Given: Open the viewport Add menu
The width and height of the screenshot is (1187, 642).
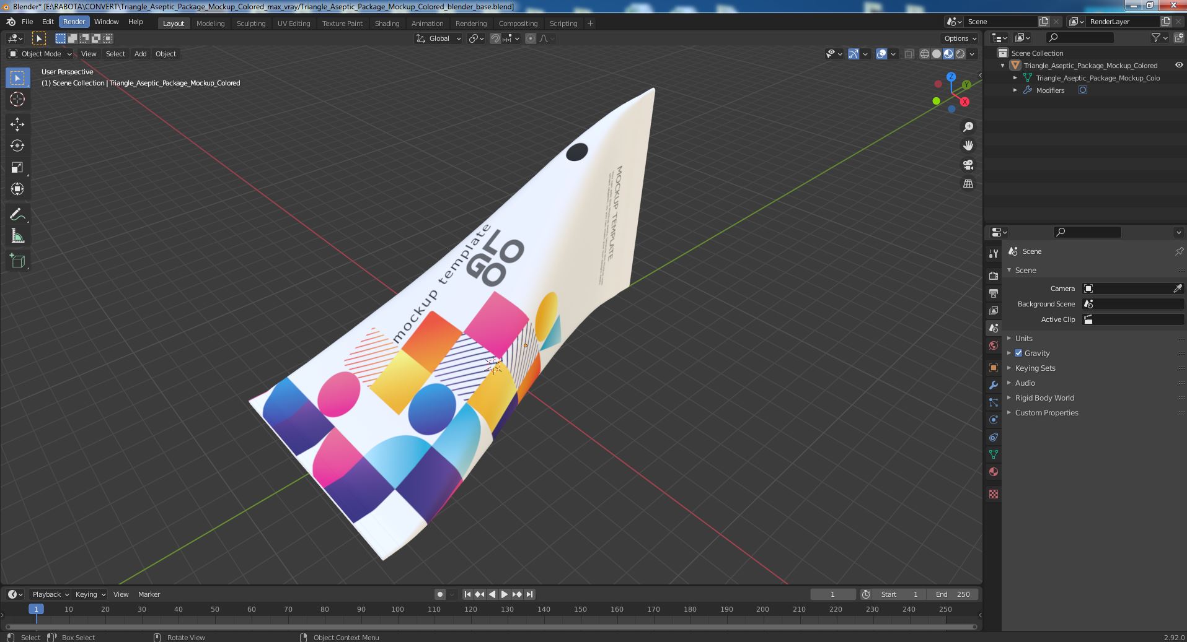Looking at the screenshot, I should (x=141, y=54).
